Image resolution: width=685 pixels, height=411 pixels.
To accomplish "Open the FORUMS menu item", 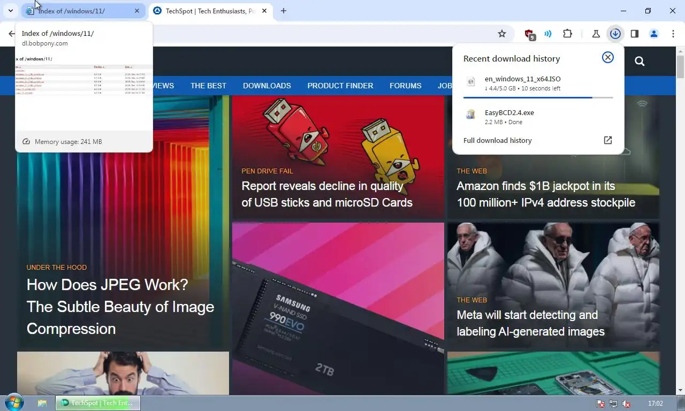I will pyautogui.click(x=406, y=86).
